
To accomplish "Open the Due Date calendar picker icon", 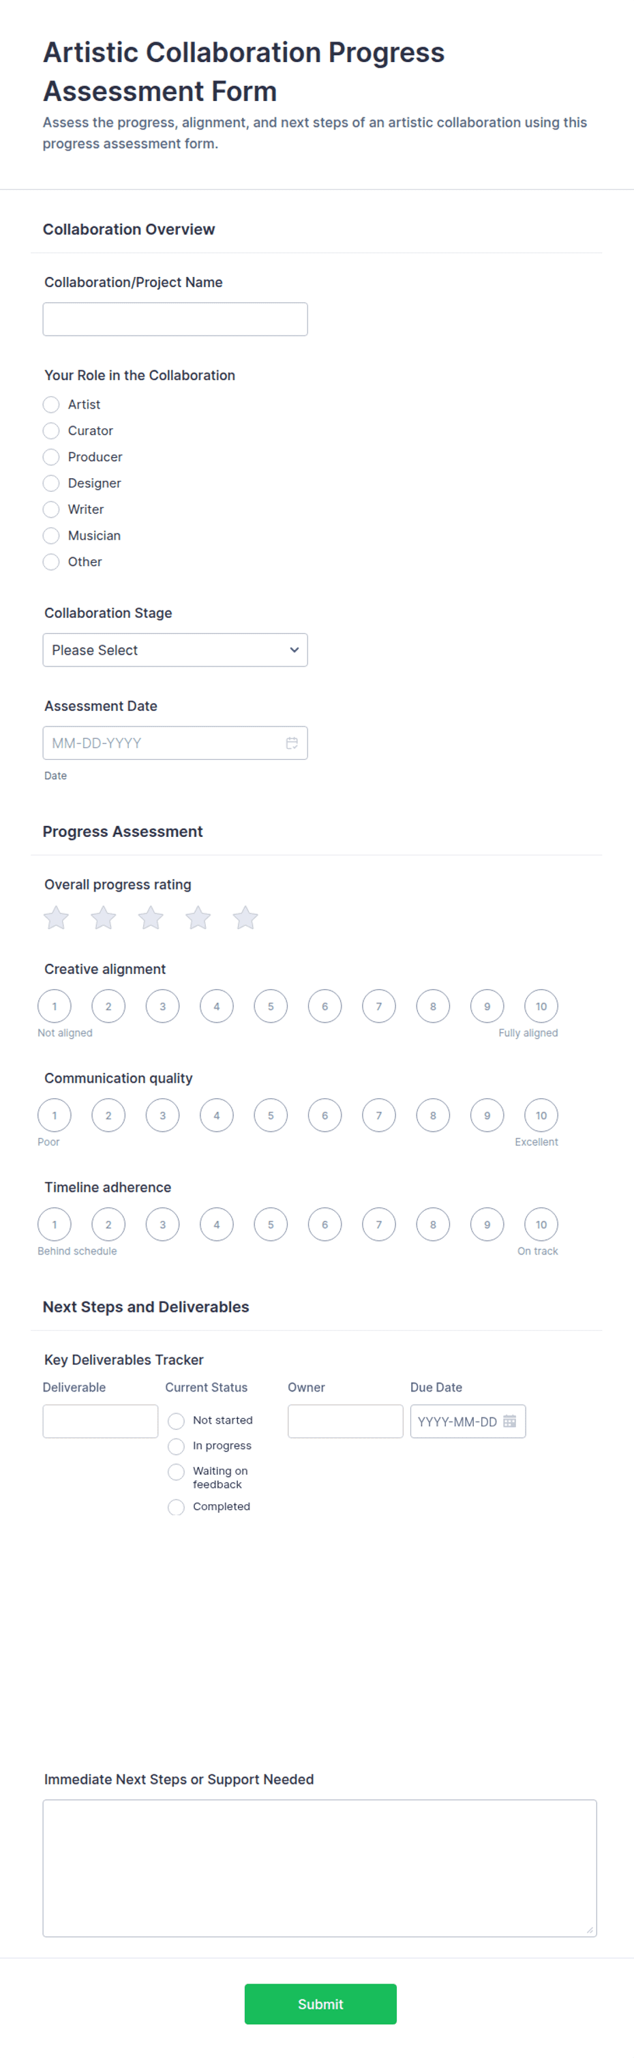I will pyautogui.click(x=509, y=1422).
